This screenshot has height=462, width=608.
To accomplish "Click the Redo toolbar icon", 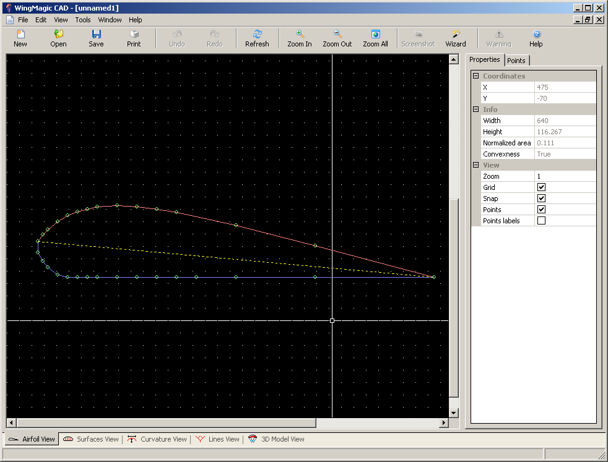I will pyautogui.click(x=214, y=34).
